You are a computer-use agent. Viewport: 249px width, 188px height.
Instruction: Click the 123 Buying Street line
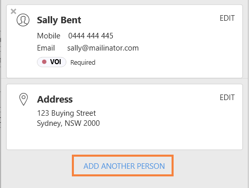(x=66, y=113)
